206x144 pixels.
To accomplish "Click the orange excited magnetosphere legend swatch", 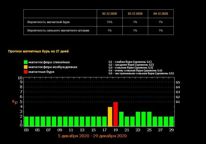I will tap(26, 67).
